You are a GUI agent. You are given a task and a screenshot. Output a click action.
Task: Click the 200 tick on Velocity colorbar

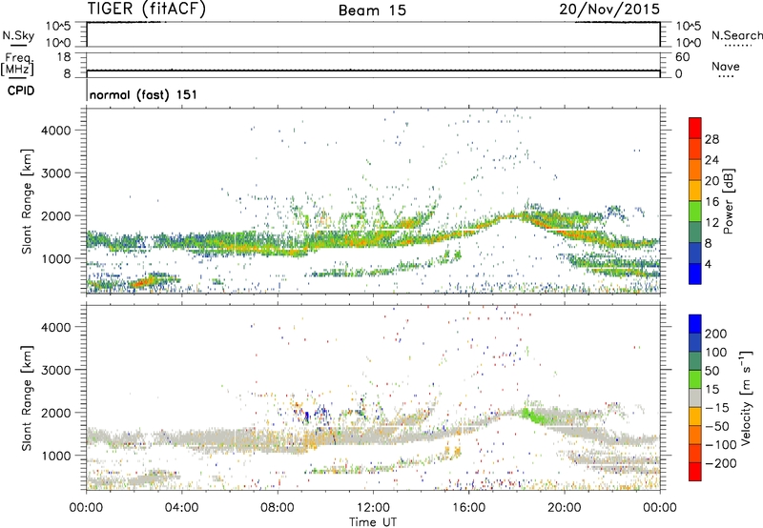[716, 334]
